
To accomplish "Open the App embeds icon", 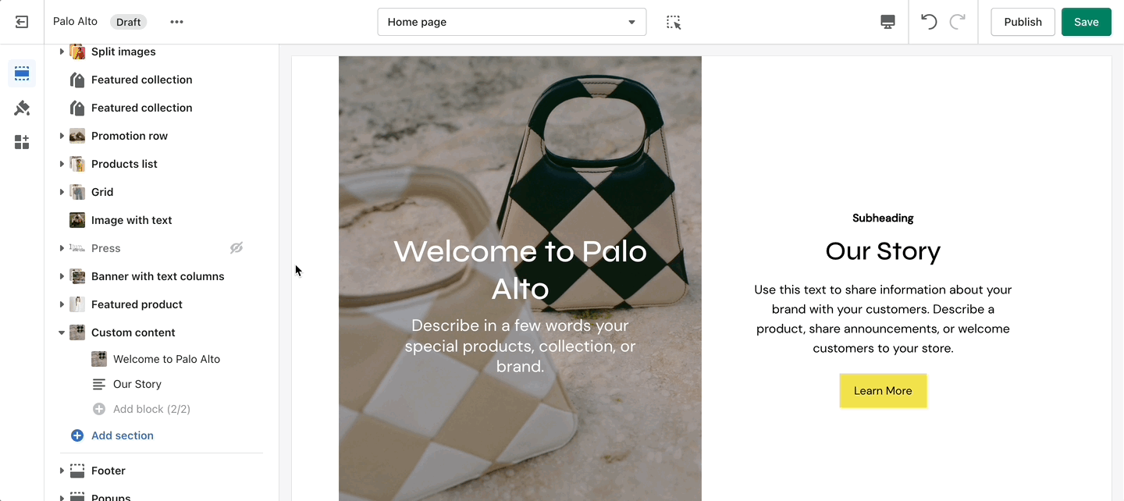I will coord(22,142).
